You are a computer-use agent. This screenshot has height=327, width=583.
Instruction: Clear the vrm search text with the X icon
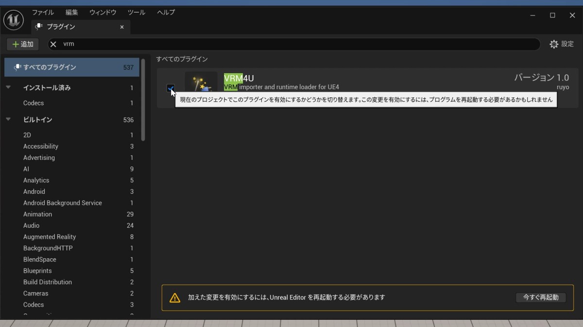pos(53,44)
